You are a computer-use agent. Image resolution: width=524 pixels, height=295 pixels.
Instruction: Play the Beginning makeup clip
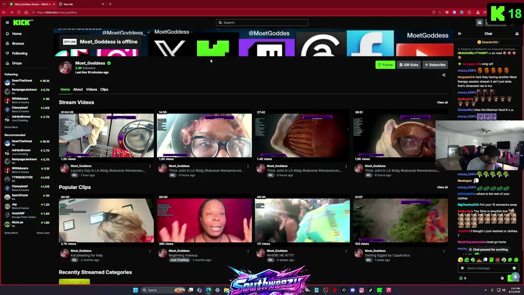[204, 220]
